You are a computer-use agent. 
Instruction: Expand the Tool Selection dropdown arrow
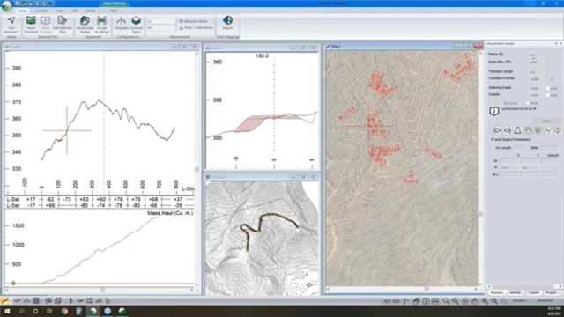coord(19,32)
